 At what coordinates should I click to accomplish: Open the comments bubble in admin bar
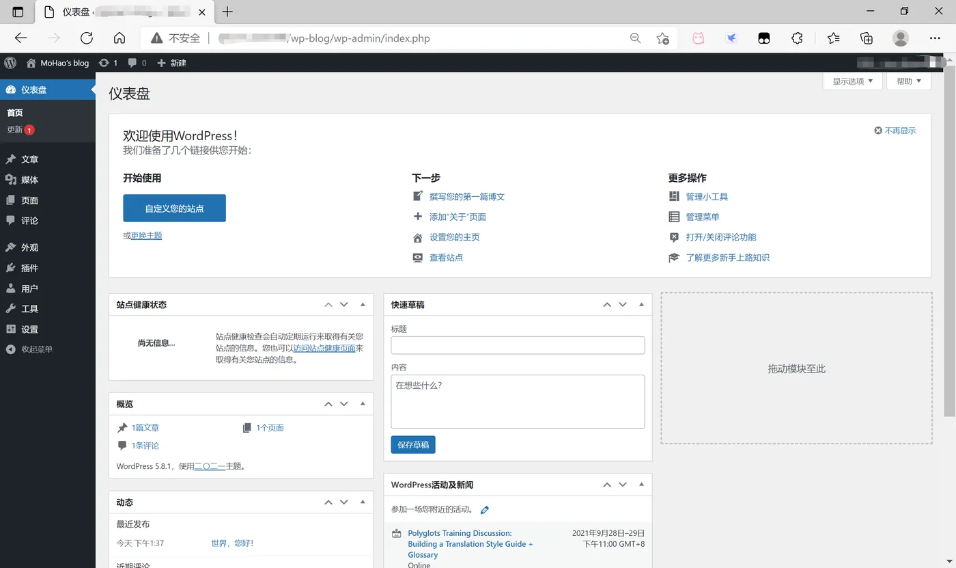(x=137, y=63)
